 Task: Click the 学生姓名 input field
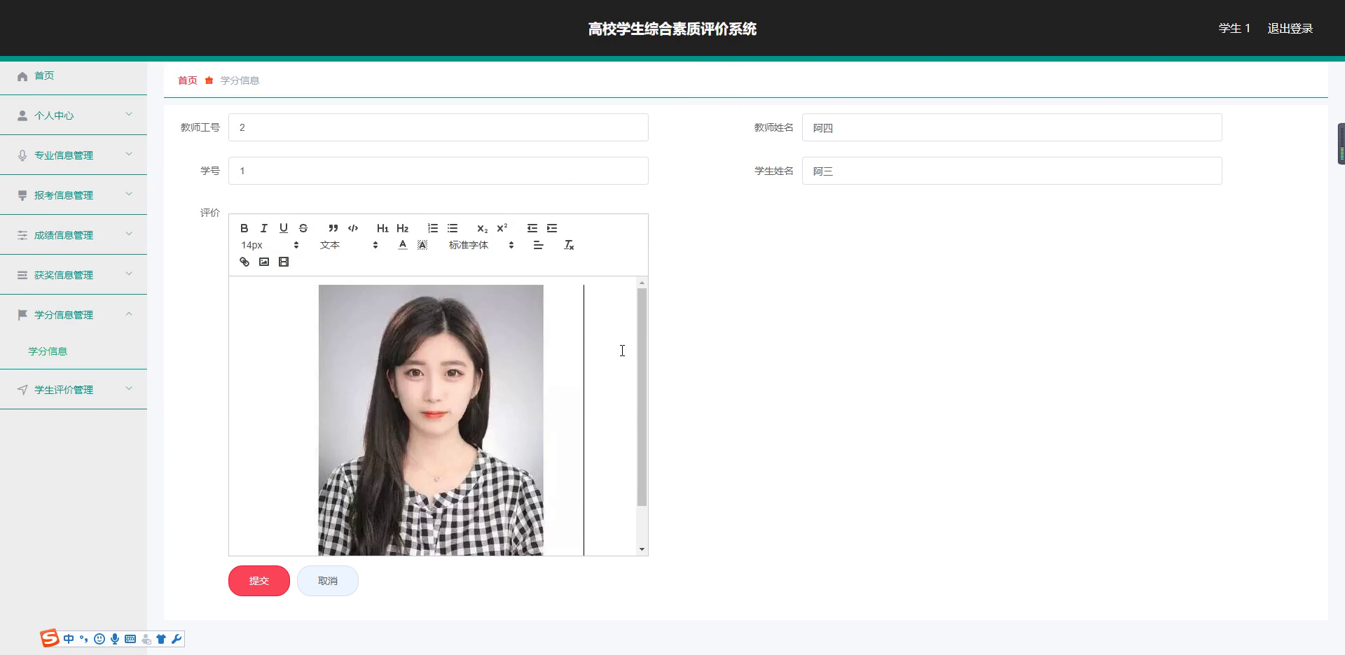point(1012,171)
